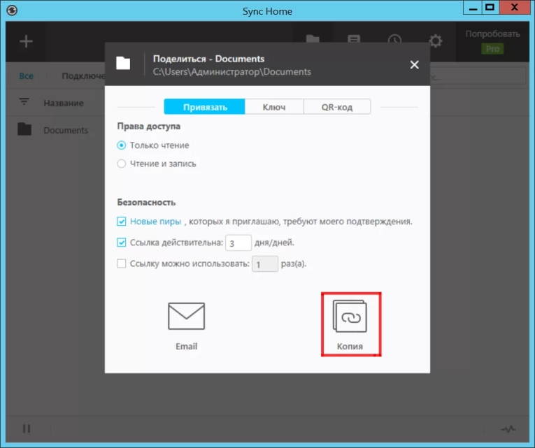Switch to the 'Ключ' tab
Screen dimensions: 535x448
(274, 107)
